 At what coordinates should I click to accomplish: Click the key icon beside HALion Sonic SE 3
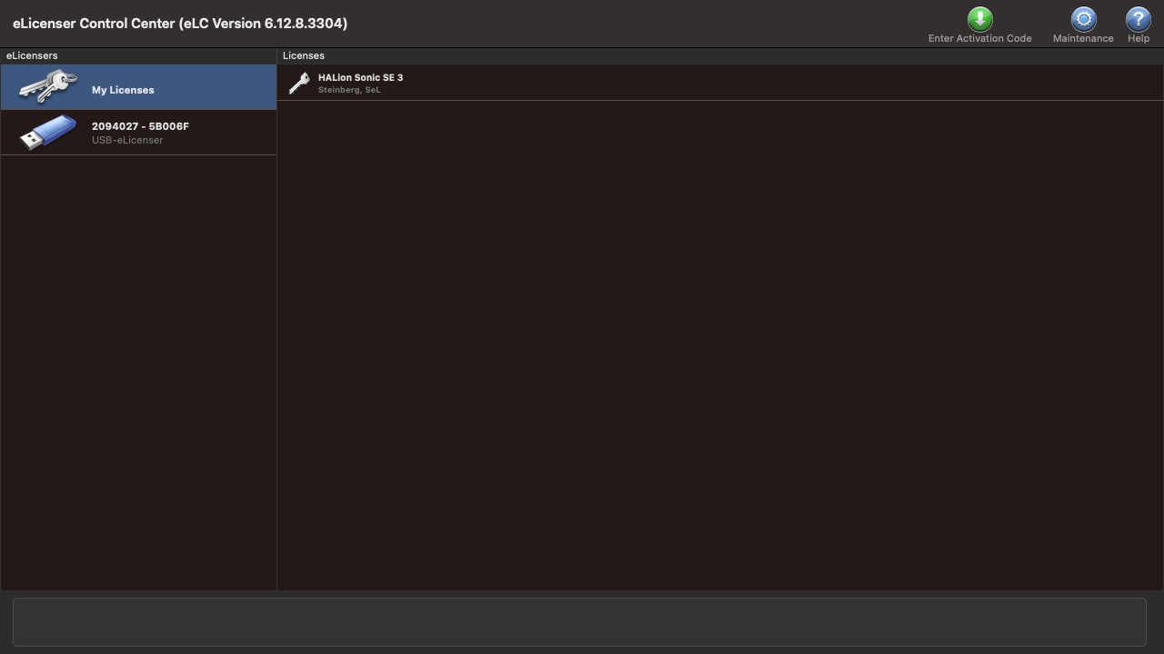[299, 83]
